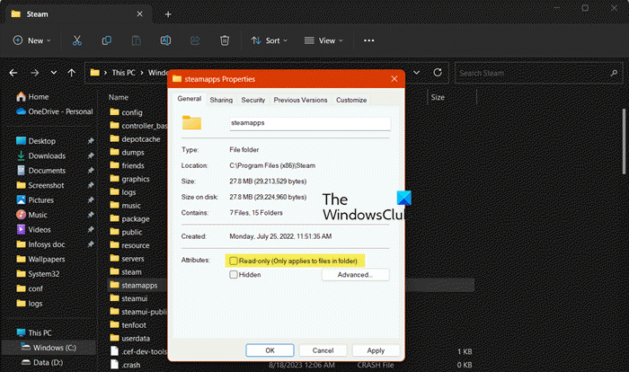Click the Rename icon in toolbar
Viewport: 629px width, 372px height.
tap(166, 40)
